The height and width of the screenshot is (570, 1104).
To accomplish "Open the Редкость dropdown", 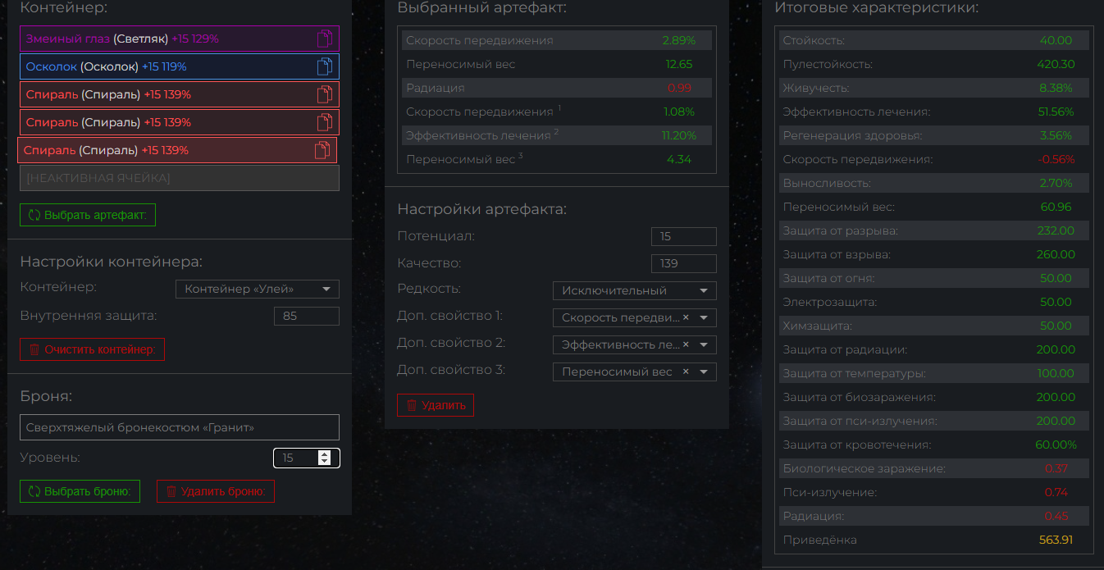I will click(x=635, y=290).
